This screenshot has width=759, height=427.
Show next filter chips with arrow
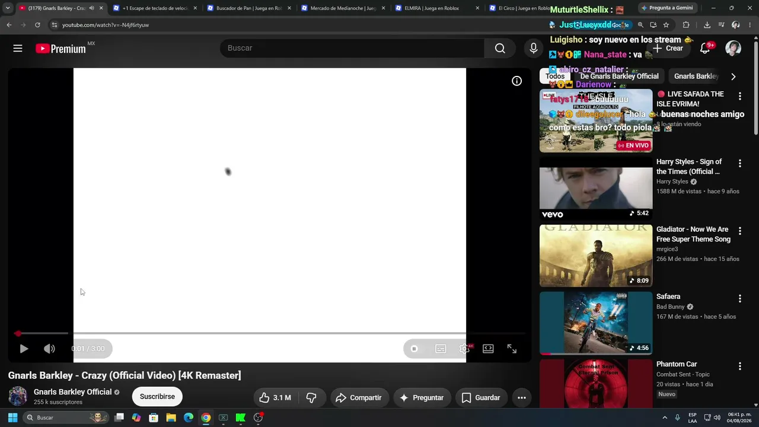(x=734, y=77)
